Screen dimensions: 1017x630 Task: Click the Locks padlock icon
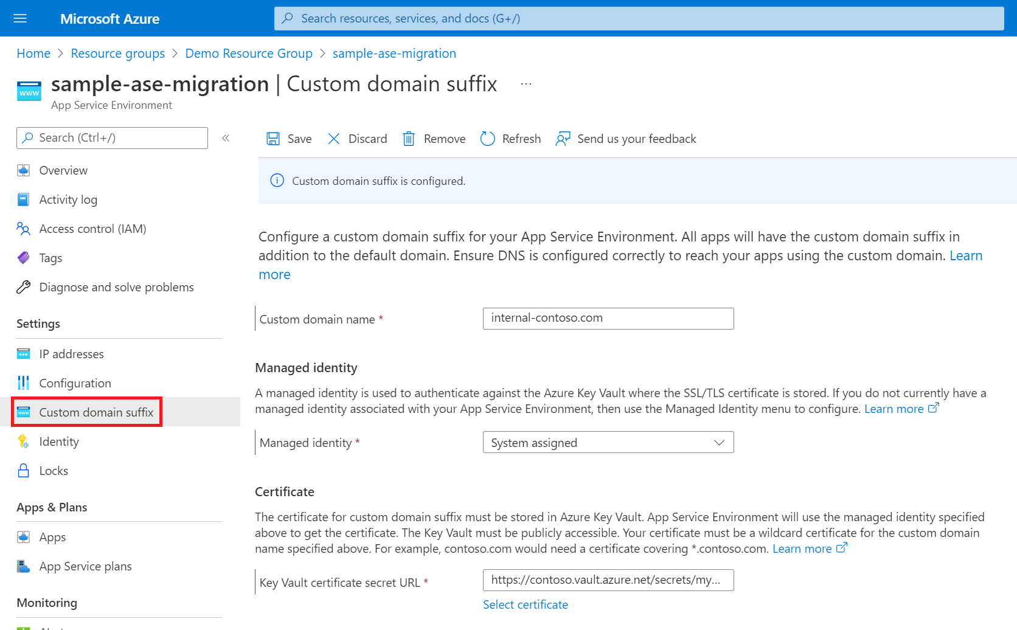24,471
